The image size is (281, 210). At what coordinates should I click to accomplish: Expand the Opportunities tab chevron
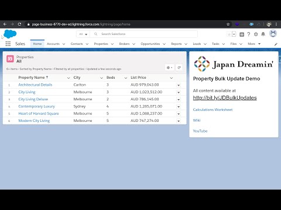(x=164, y=44)
